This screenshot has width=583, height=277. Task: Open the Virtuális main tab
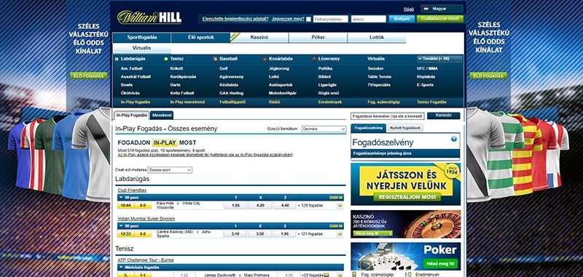[142, 48]
